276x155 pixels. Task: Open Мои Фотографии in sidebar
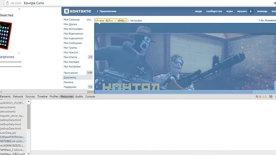[73, 29]
